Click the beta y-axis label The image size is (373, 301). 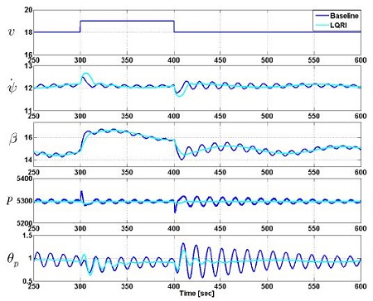13,139
